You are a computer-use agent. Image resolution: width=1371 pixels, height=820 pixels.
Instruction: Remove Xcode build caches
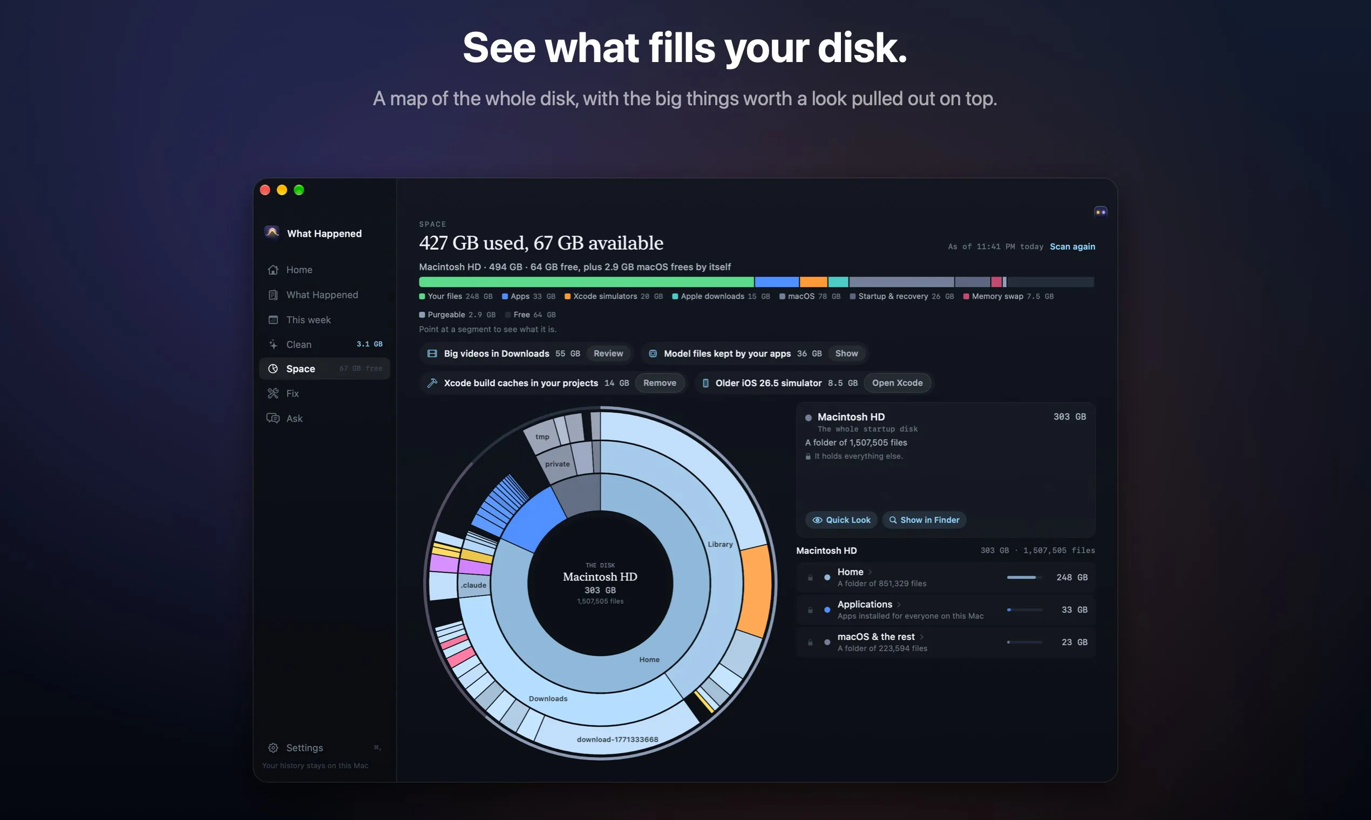pyautogui.click(x=660, y=383)
